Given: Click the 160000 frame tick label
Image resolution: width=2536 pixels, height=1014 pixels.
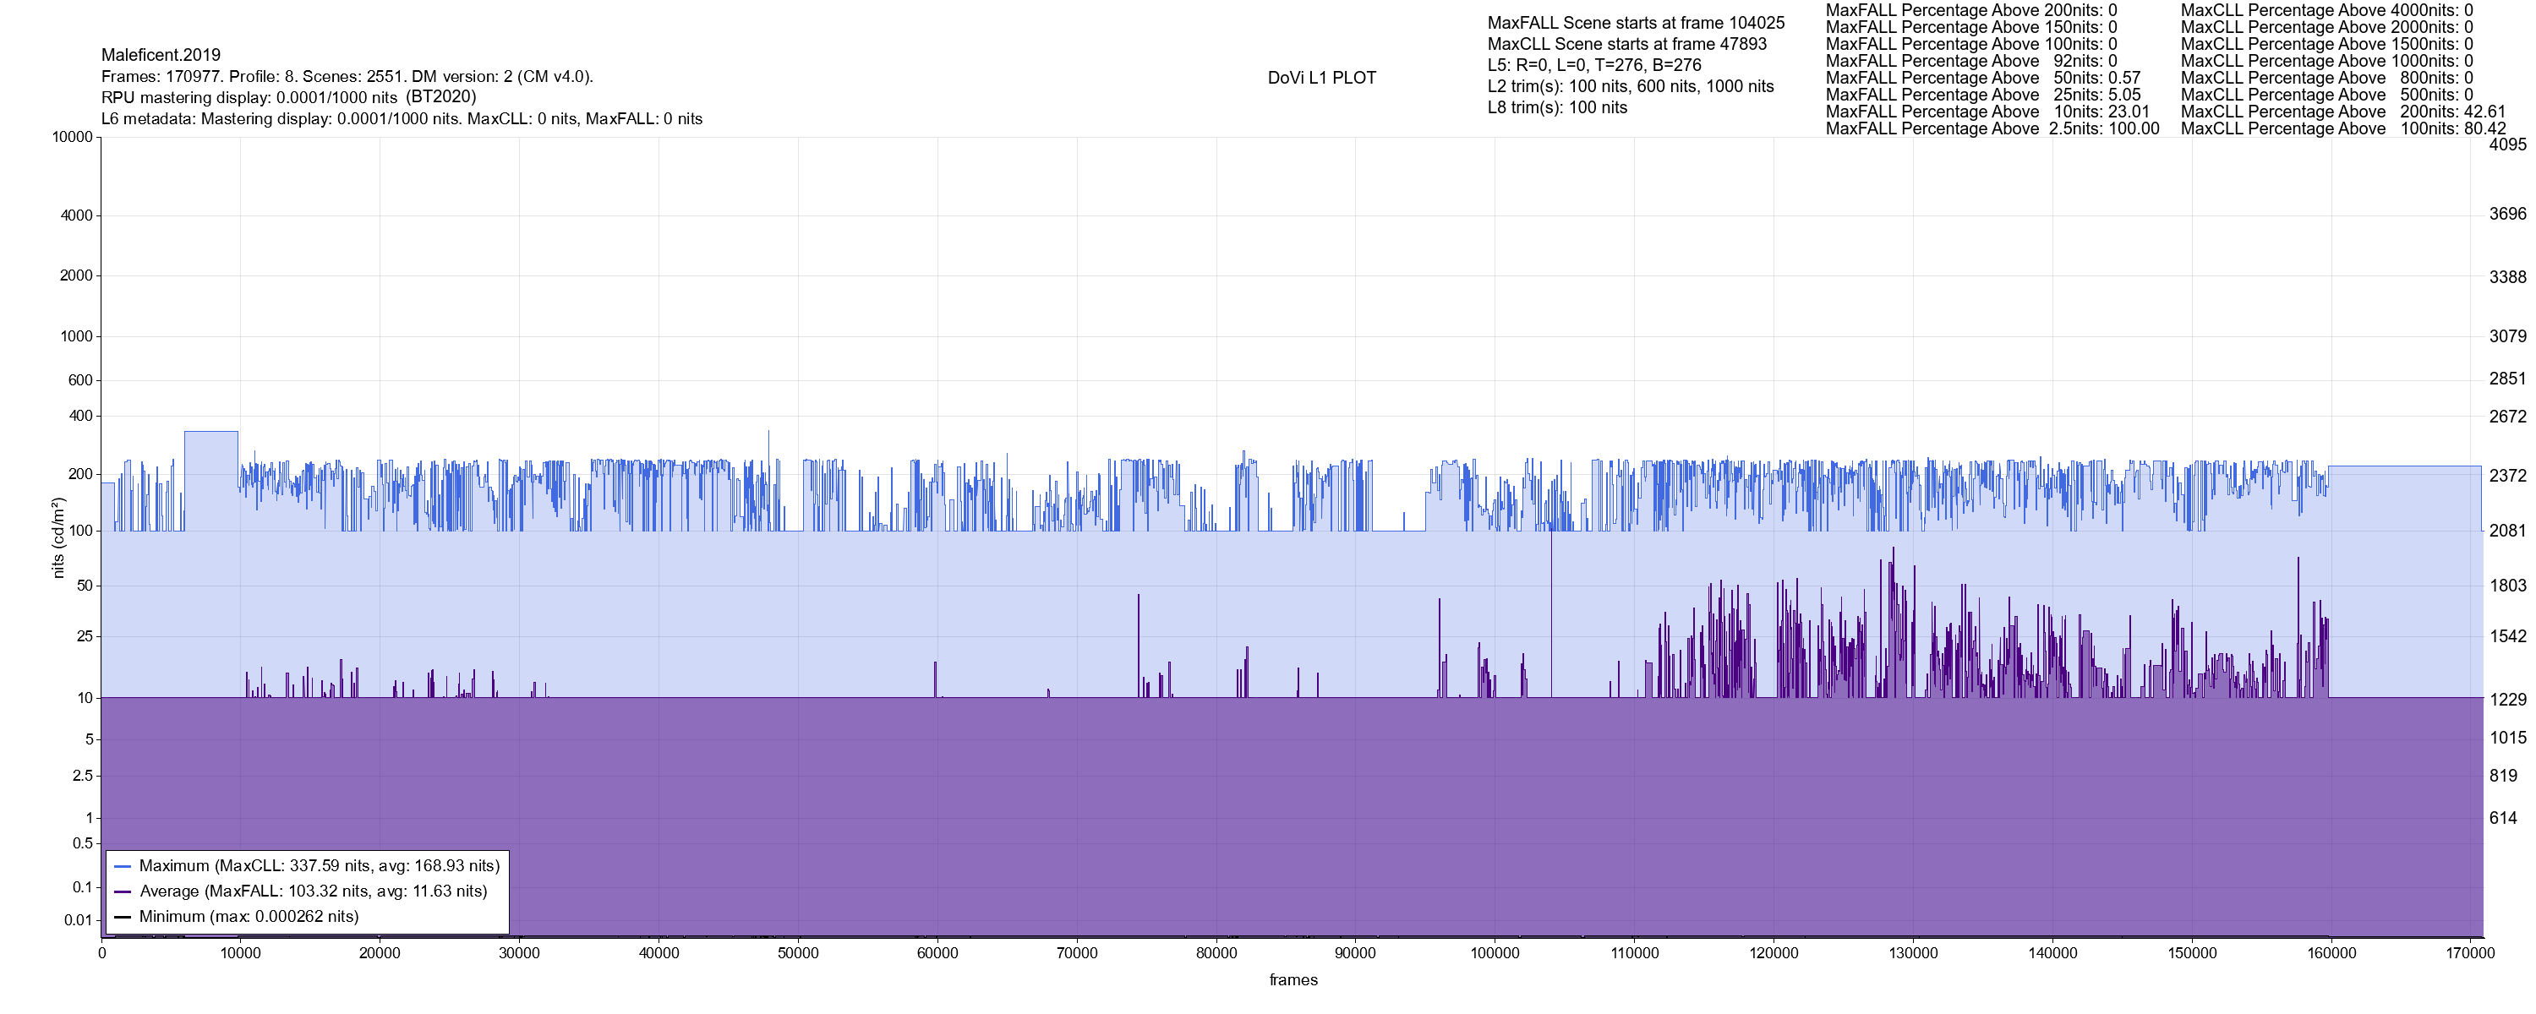Looking at the screenshot, I should (x=2331, y=953).
